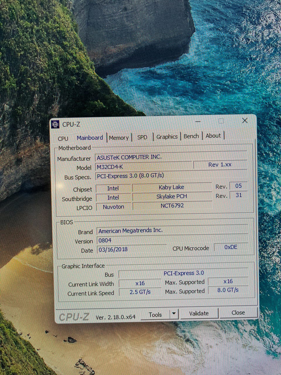Select the Mainboard tab

90,138
